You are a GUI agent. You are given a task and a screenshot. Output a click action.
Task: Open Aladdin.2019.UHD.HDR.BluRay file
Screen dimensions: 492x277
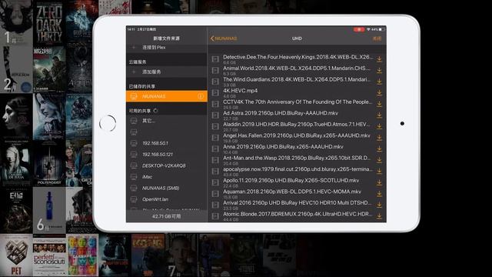297,125
